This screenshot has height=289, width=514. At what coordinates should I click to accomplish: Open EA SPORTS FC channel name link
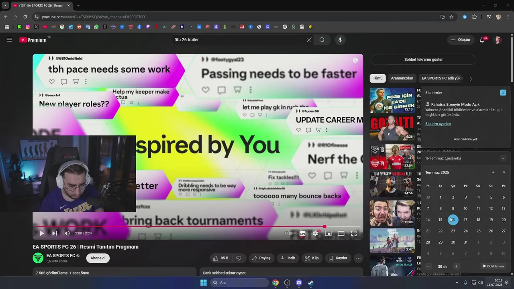(61, 256)
